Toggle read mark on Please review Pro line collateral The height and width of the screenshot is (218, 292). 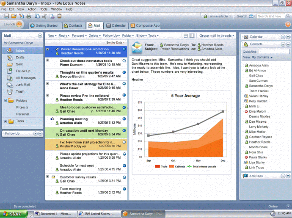[124, 95]
